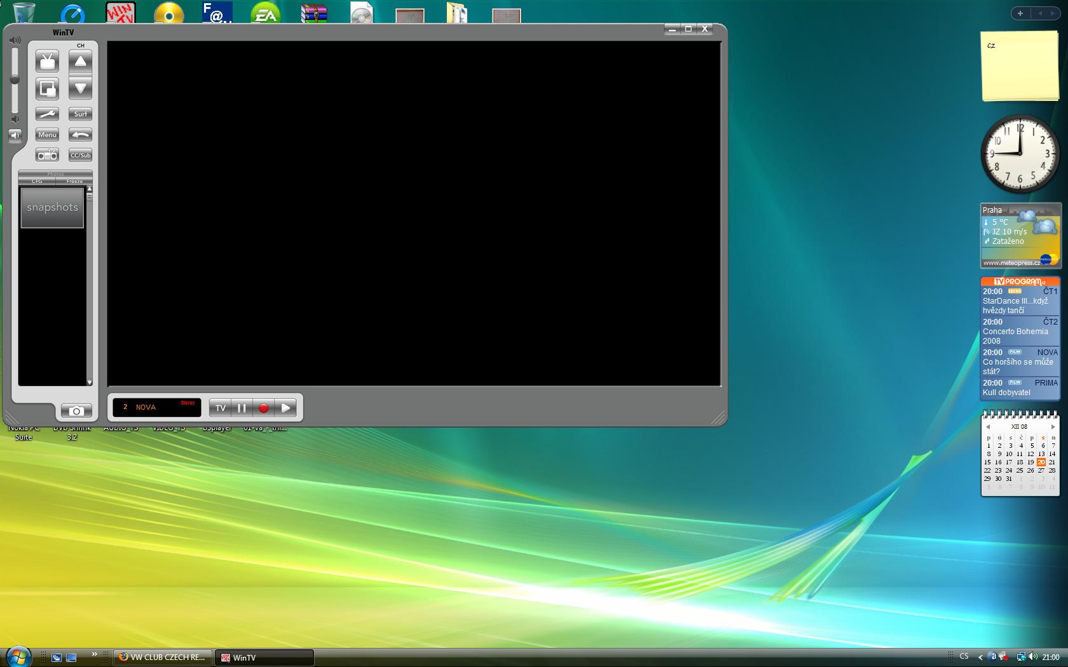This screenshot has height=667, width=1068.
Task: Toggle mute with the speaker button
Action: pyautogui.click(x=15, y=135)
